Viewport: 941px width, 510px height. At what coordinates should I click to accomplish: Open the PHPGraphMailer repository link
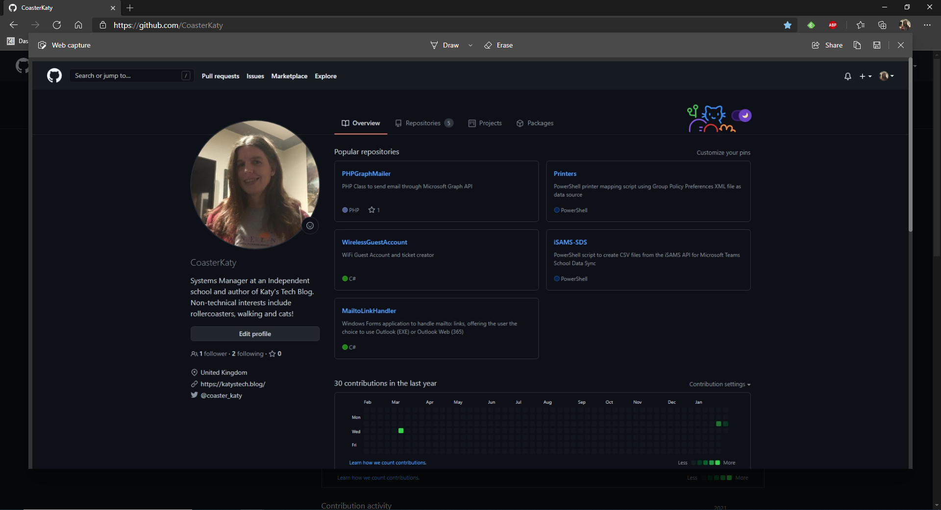pyautogui.click(x=366, y=174)
